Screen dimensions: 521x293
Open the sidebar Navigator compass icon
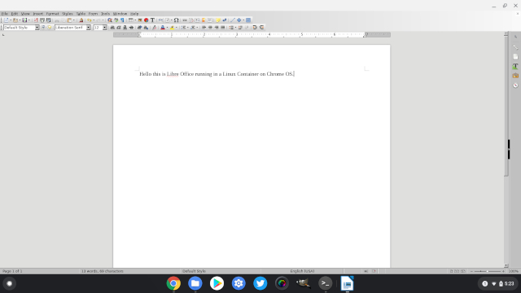515,85
